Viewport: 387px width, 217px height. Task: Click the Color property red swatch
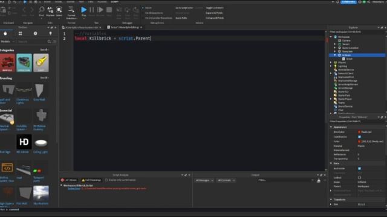(359, 142)
